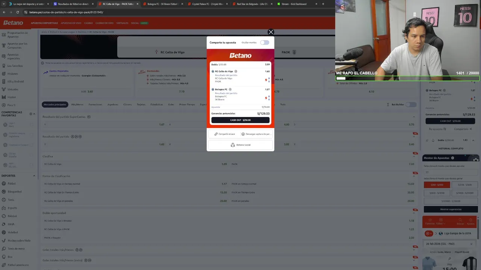Click HISTORIAL COMPLETO link
Screen dimensions: 481x270
point(451,148)
